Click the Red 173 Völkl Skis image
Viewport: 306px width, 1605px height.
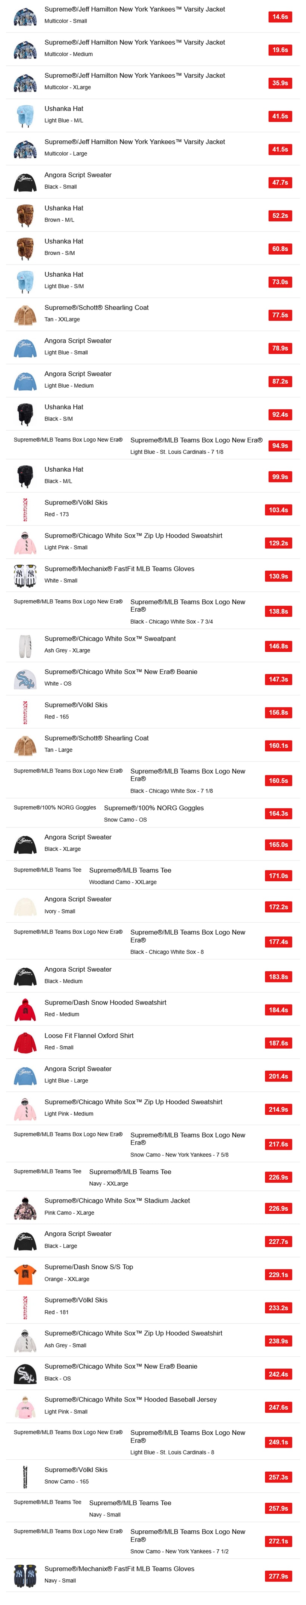pyautogui.click(x=25, y=510)
